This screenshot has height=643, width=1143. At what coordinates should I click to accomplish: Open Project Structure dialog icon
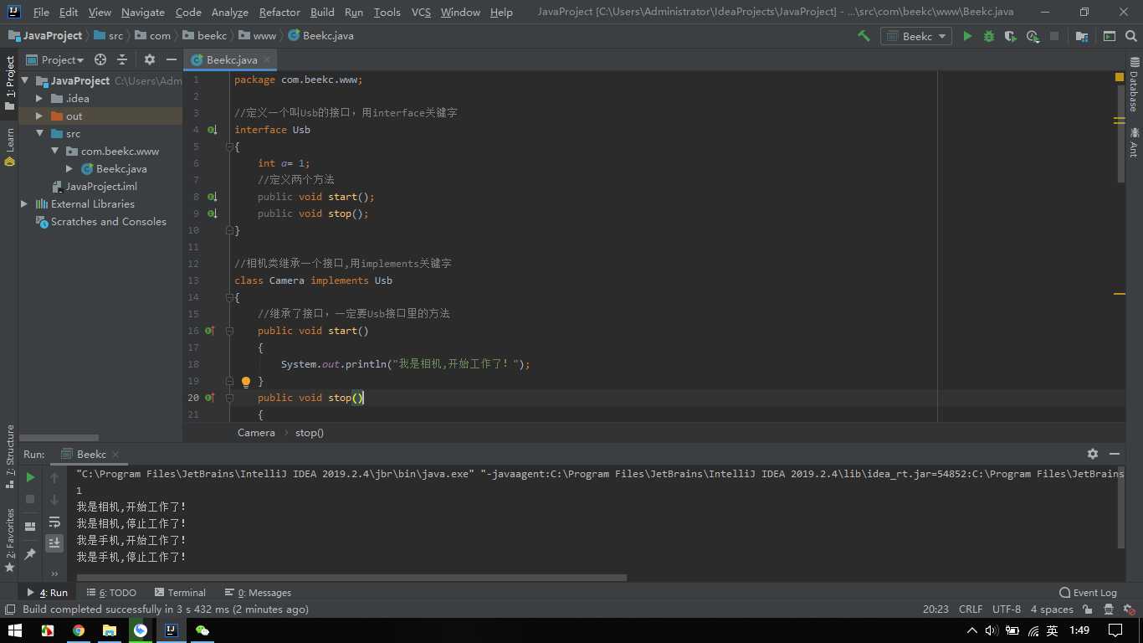pos(1082,36)
